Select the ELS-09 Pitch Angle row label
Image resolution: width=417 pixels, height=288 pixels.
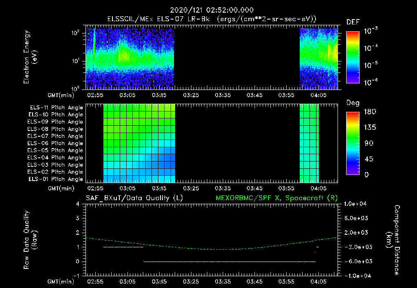55,122
